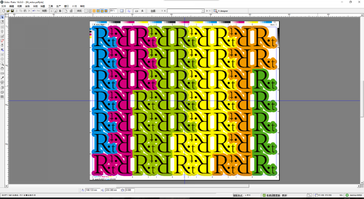Screen dimensions: 364x199
Task: Click the new document icon
Action: (x=4, y=11)
